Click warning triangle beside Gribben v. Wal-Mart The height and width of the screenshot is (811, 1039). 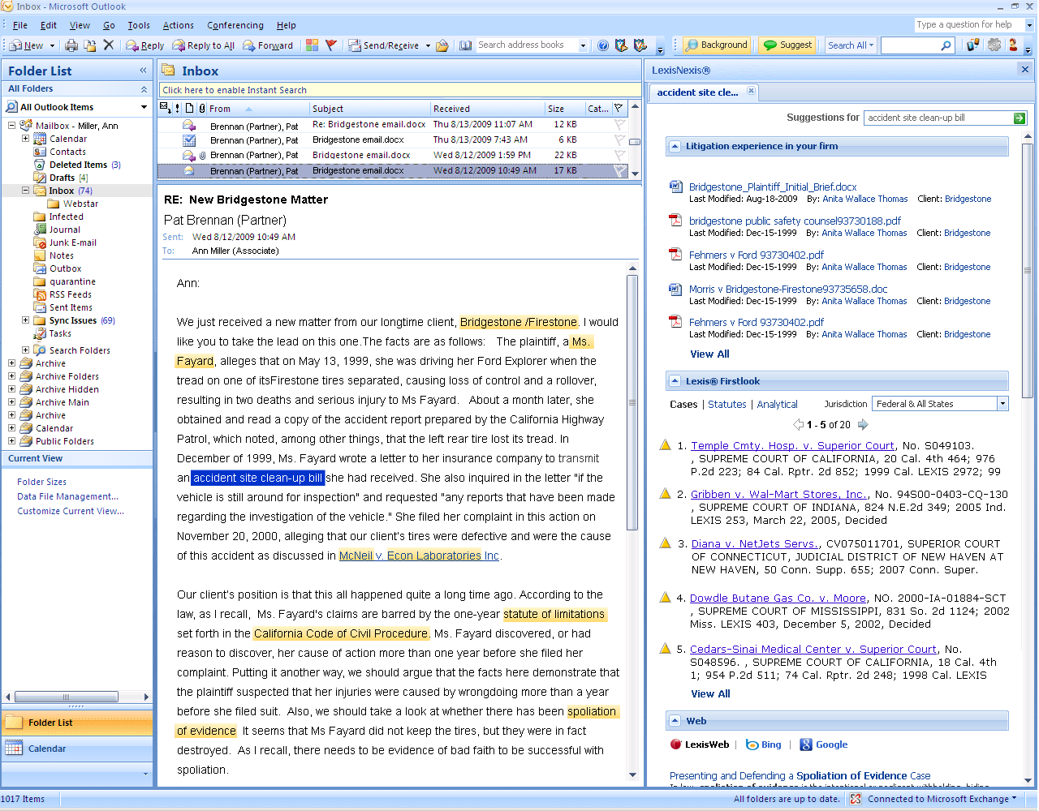666,493
